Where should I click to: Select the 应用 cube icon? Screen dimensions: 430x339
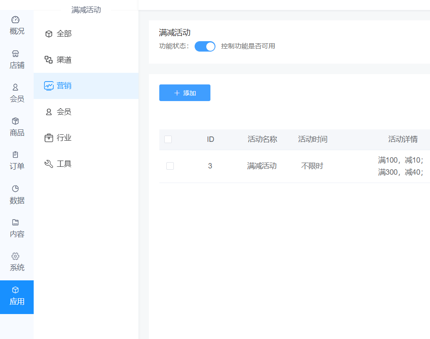[15, 290]
